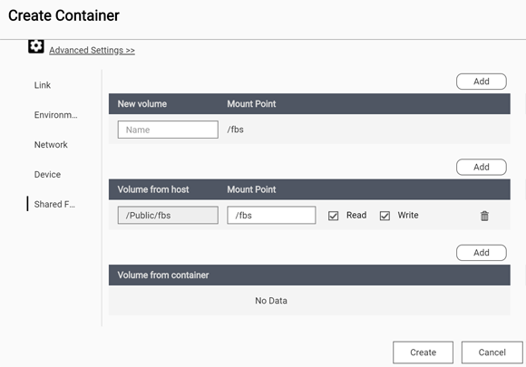Cancel container creation
The image size is (526, 367).
click(492, 353)
